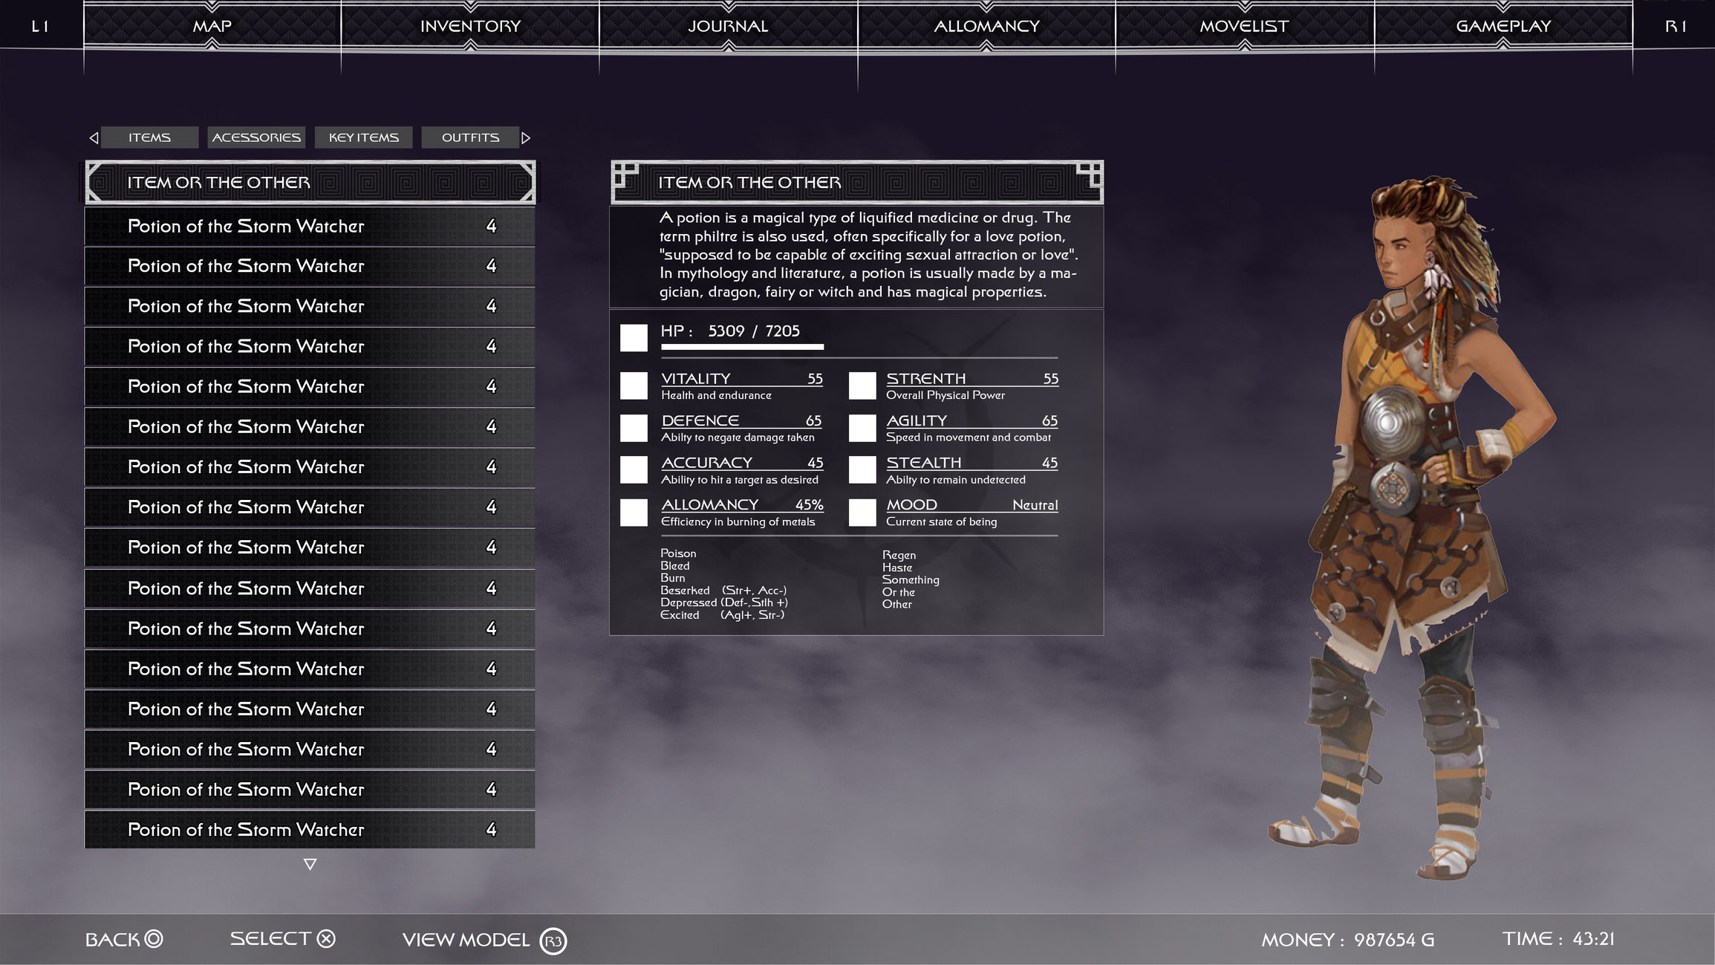Click the potion description paragraph
The image size is (1715, 965).
coord(868,255)
